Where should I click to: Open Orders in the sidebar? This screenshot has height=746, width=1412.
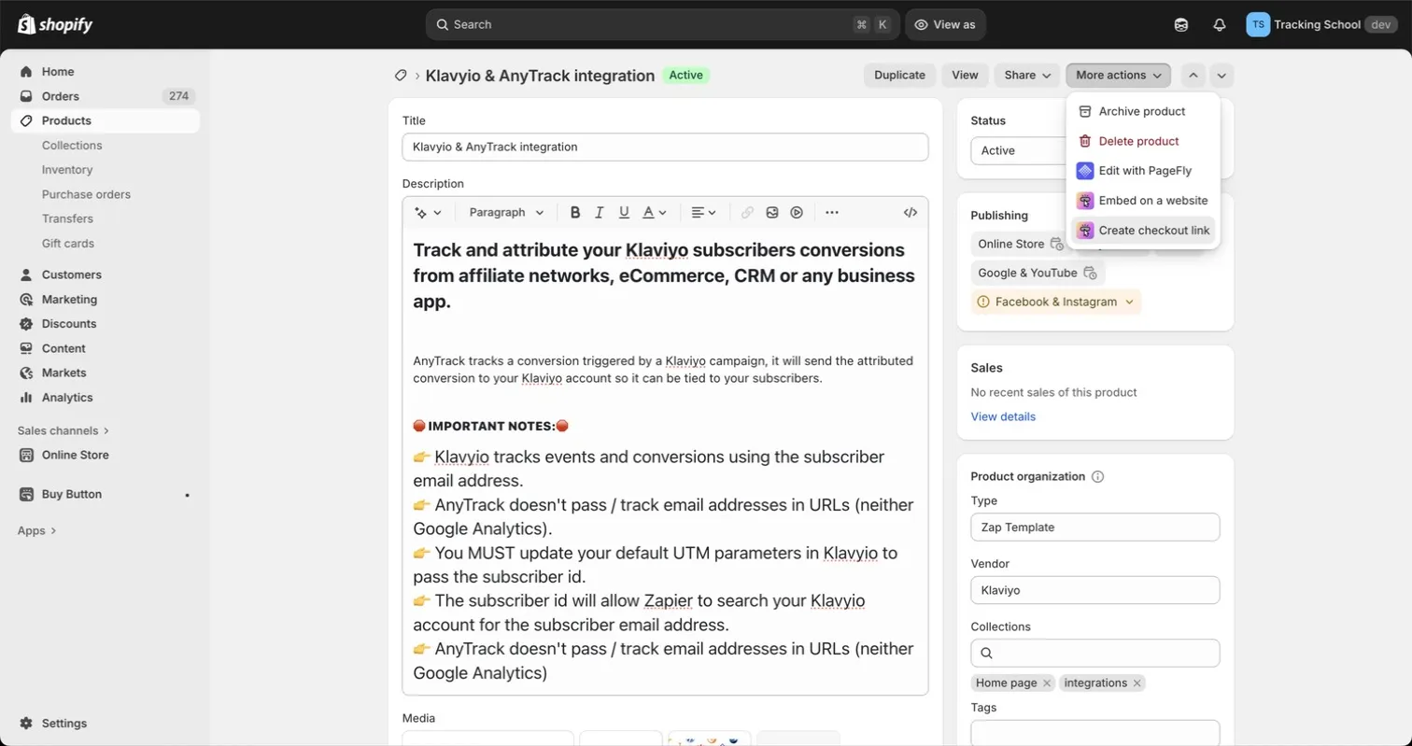pos(105,96)
